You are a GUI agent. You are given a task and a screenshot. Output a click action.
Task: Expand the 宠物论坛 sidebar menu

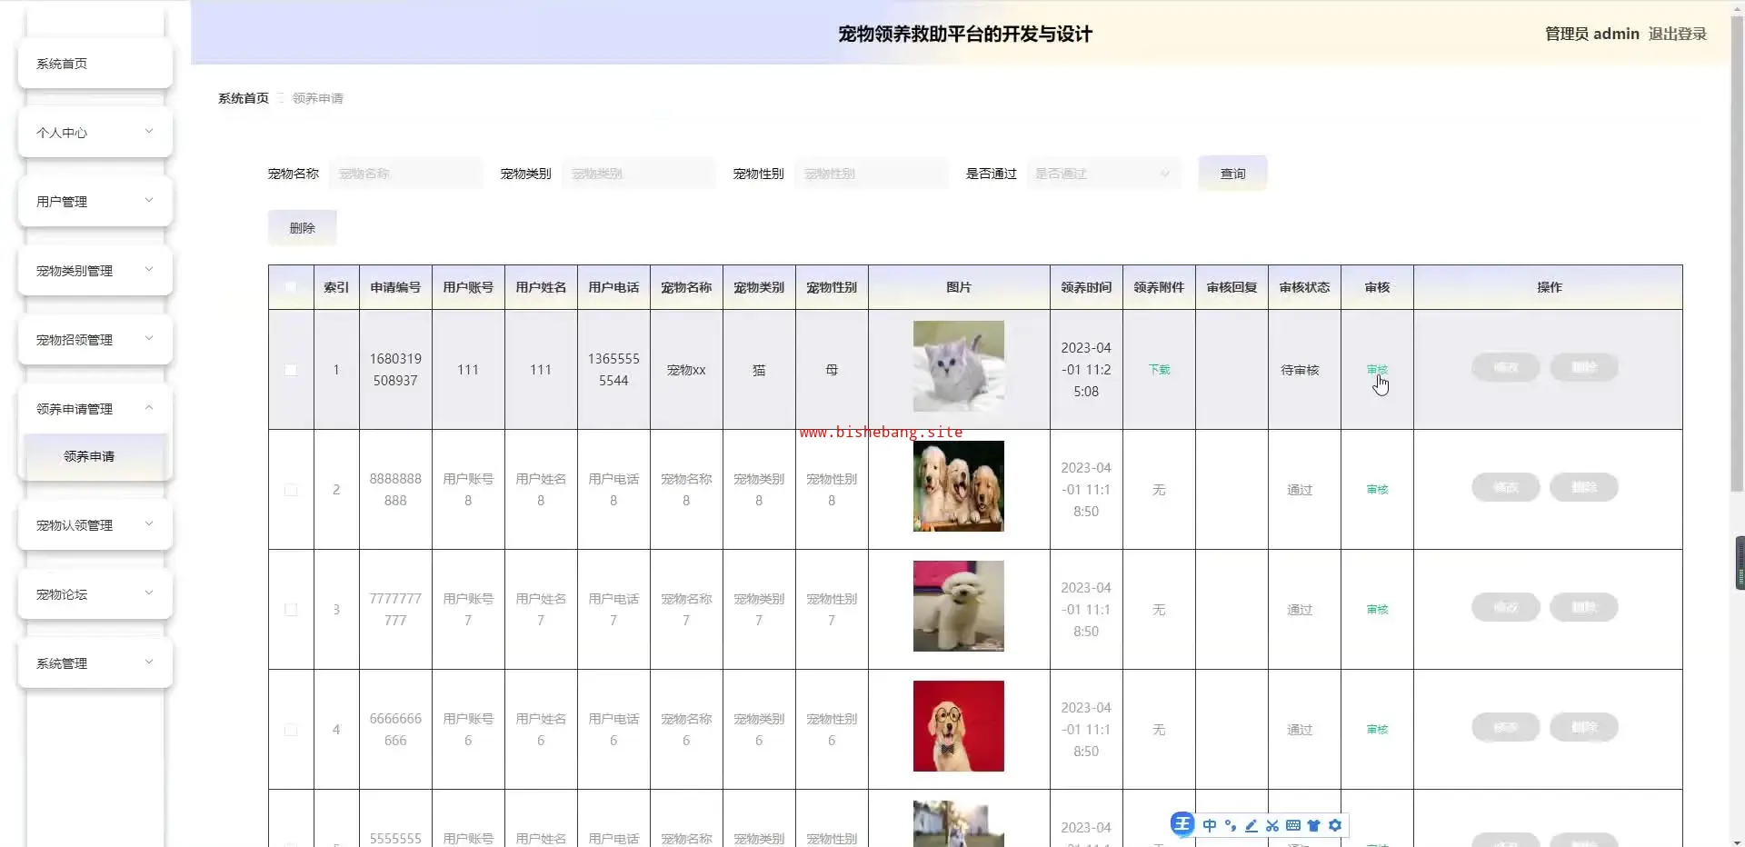pyautogui.click(x=95, y=594)
